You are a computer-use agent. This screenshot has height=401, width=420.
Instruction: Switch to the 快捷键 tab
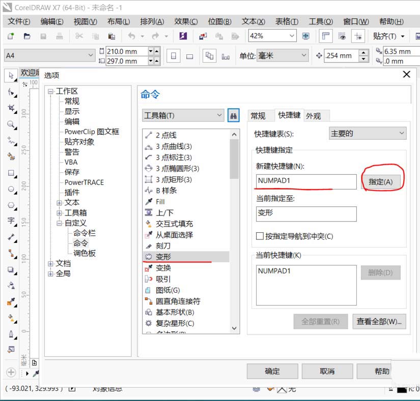pos(289,115)
